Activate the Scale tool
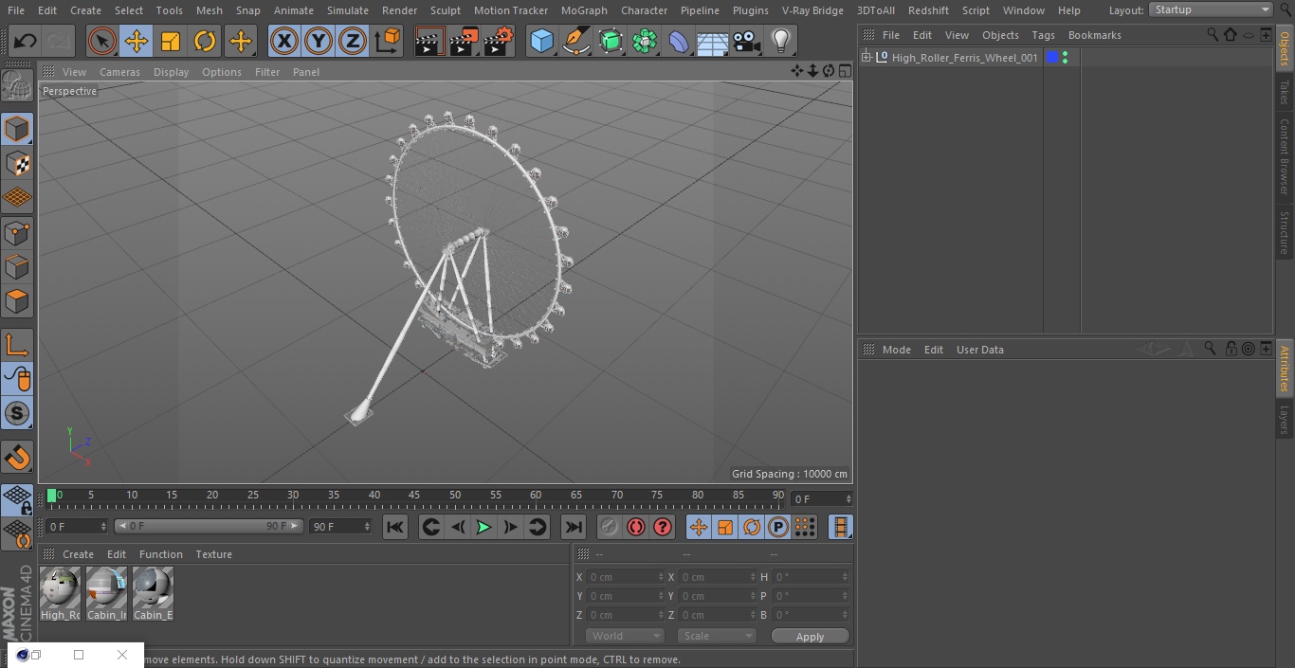 pyautogui.click(x=171, y=41)
